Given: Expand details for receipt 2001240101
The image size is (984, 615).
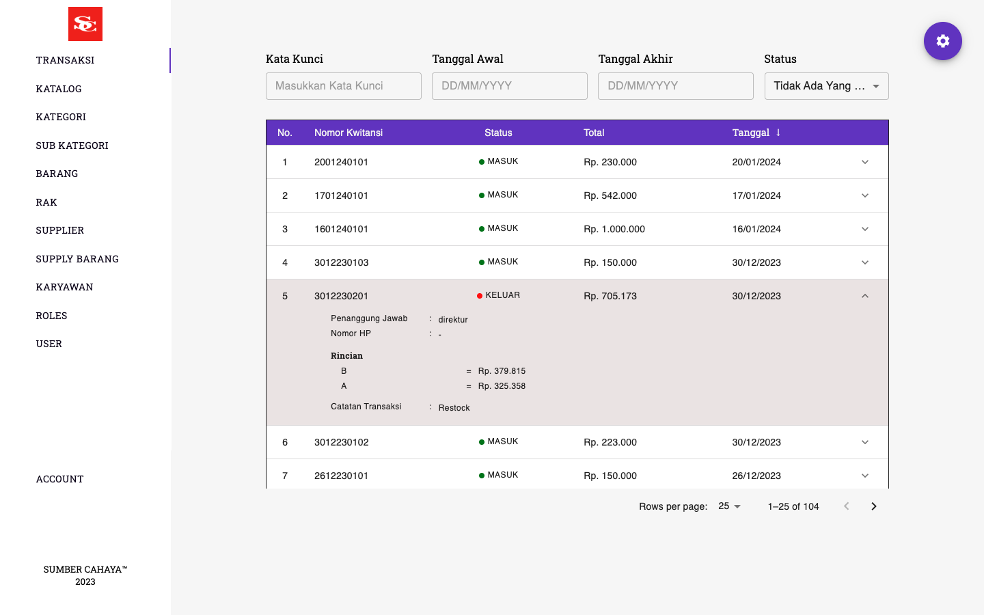Looking at the screenshot, I should pyautogui.click(x=864, y=162).
